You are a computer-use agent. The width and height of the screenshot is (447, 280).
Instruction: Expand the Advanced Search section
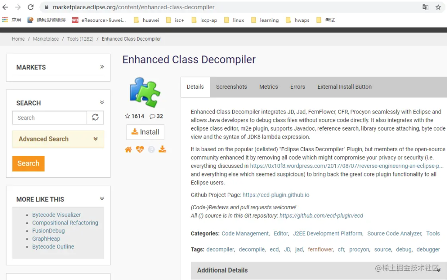pos(96,139)
